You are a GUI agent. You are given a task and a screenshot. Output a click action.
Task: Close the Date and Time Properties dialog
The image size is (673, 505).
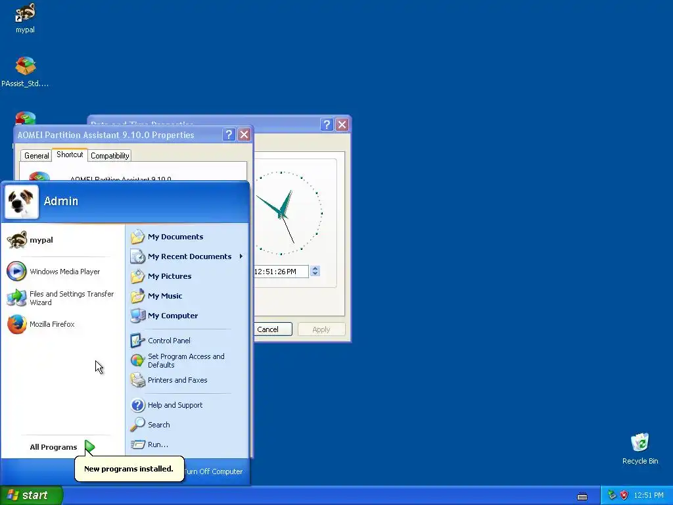tap(342, 124)
